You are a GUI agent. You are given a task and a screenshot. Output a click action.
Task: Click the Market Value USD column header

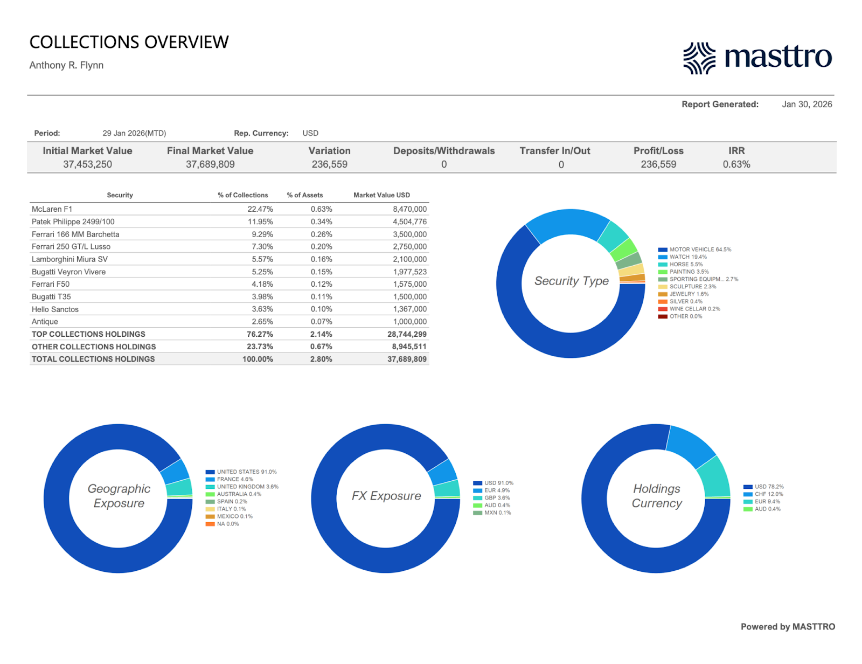tap(381, 195)
